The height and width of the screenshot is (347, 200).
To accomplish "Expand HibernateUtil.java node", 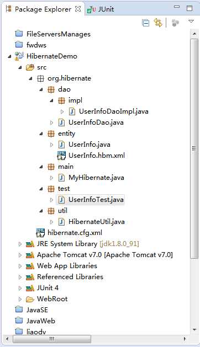I will pos(52,222).
